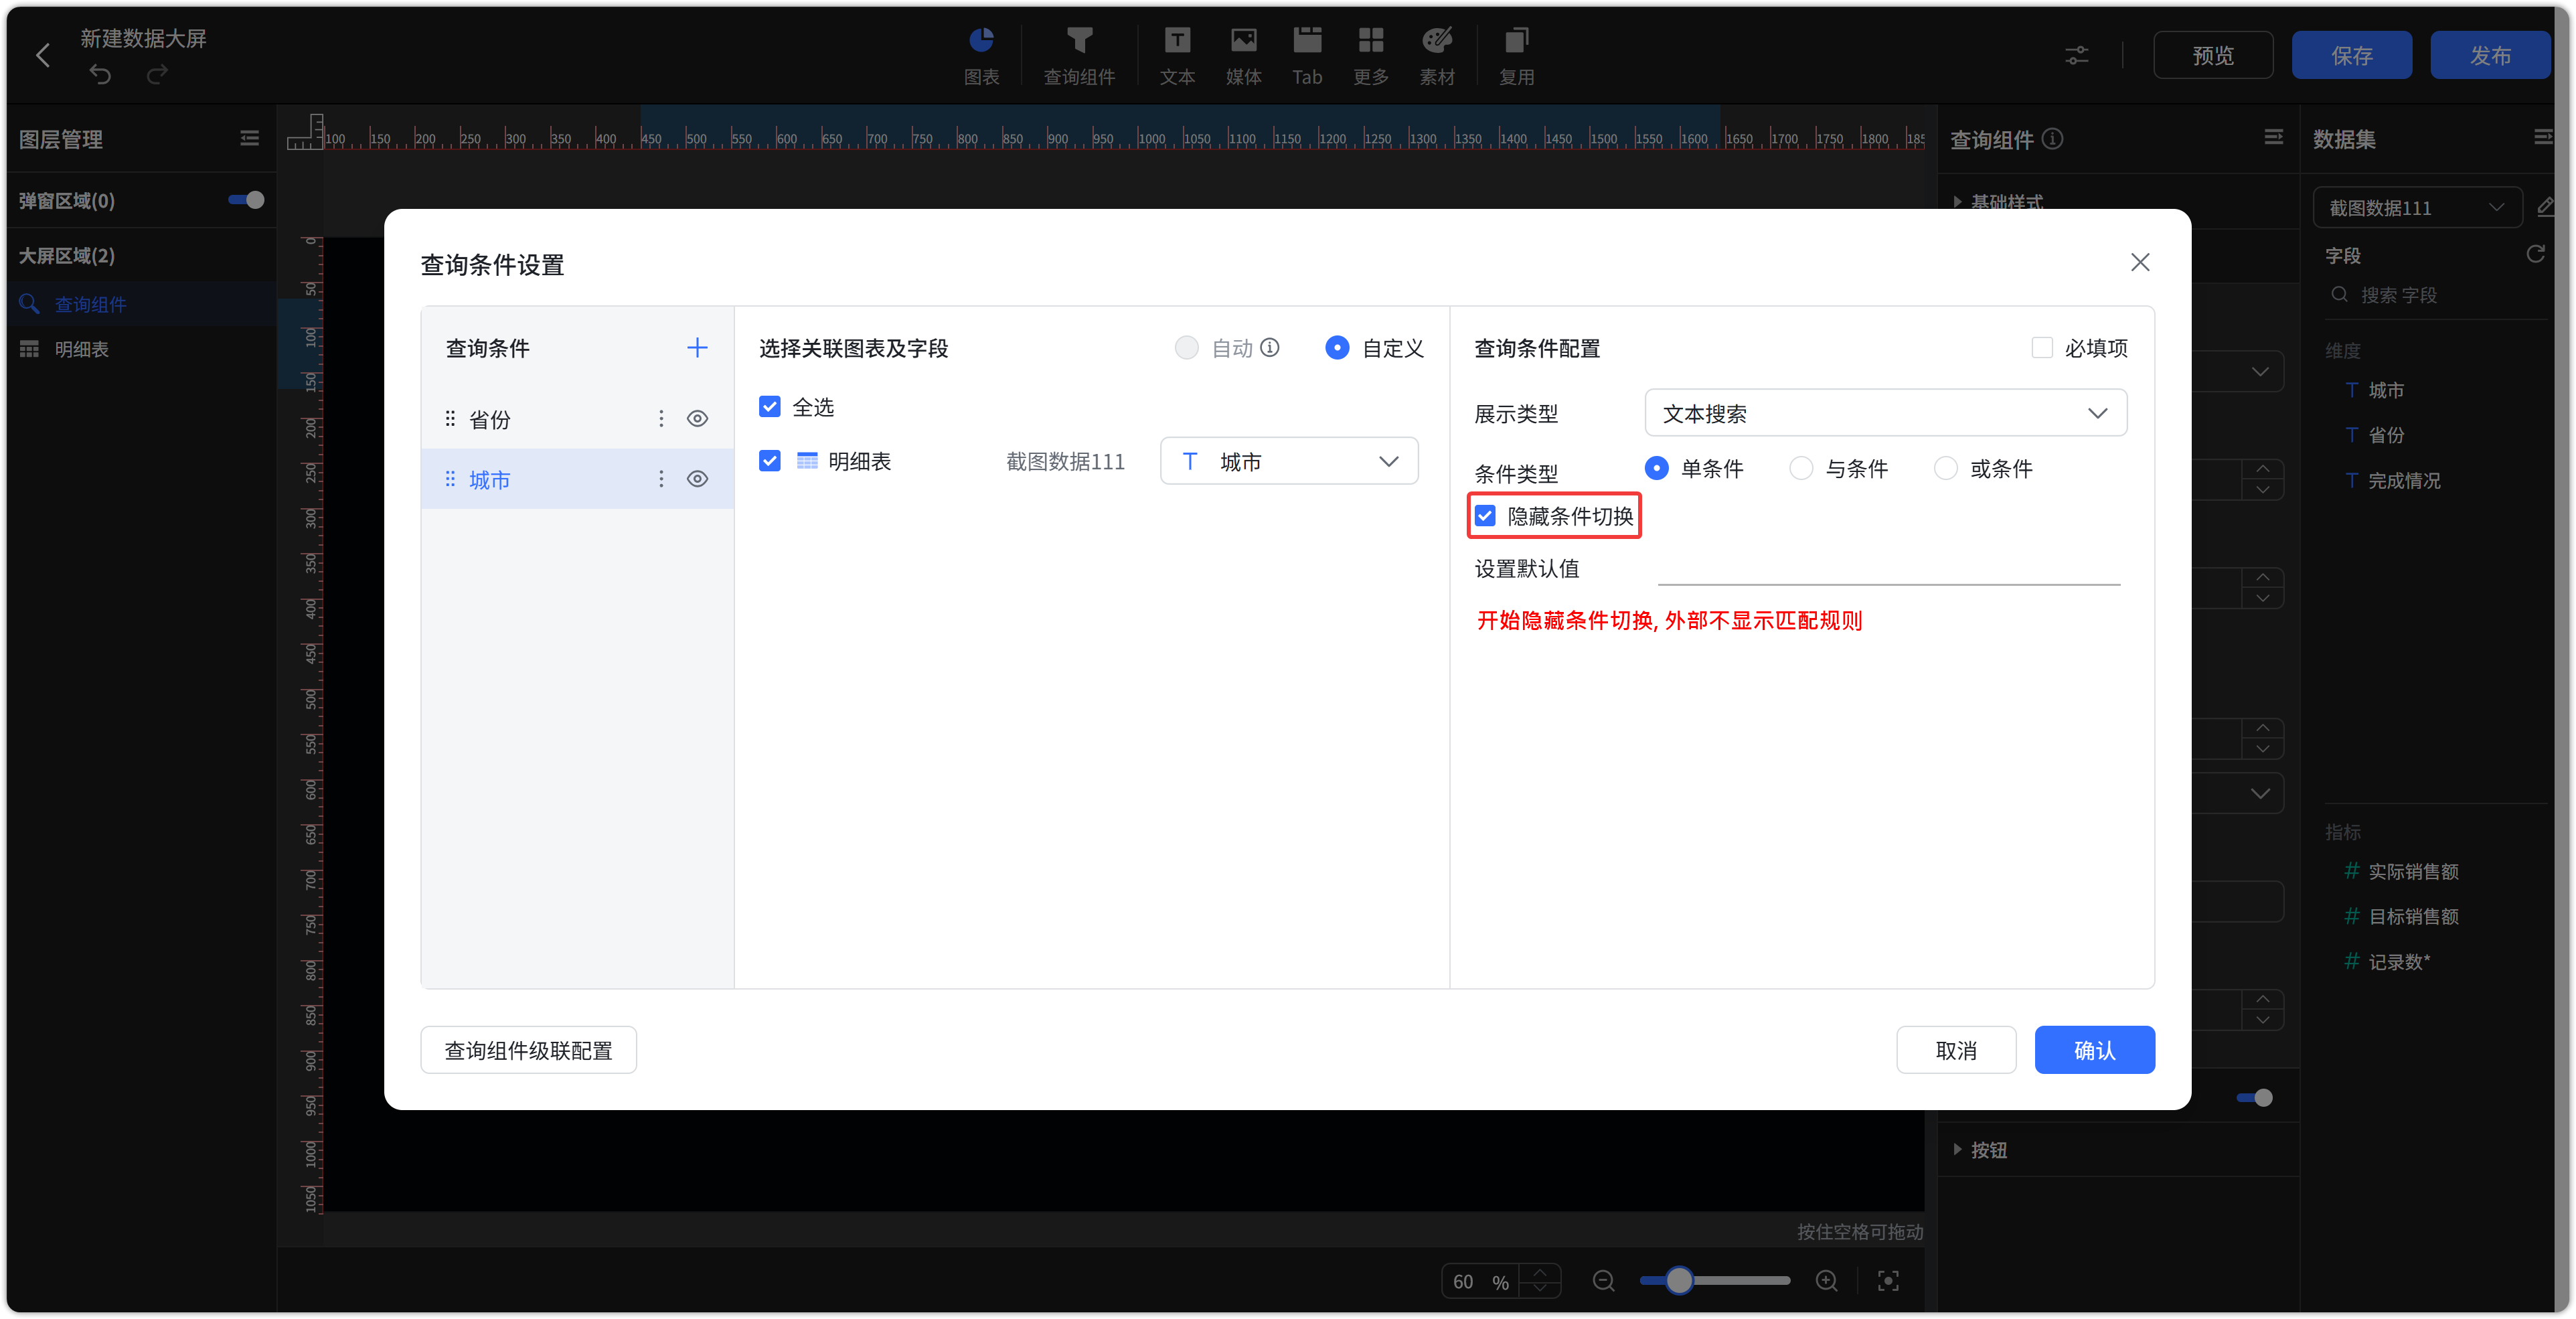Click the info icon next to 自动
The width and height of the screenshot is (2576, 1319).
tap(1270, 347)
